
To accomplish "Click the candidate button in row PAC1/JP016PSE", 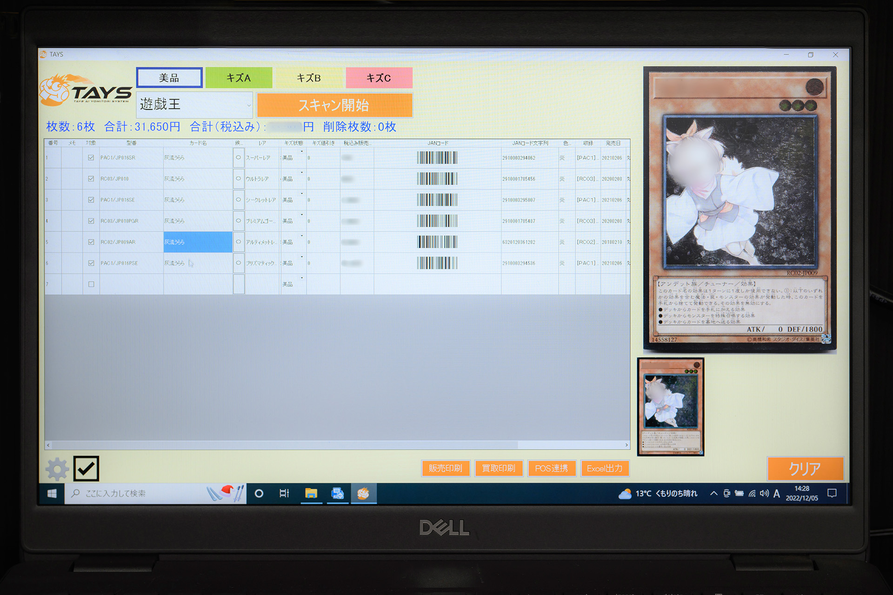I will (239, 263).
